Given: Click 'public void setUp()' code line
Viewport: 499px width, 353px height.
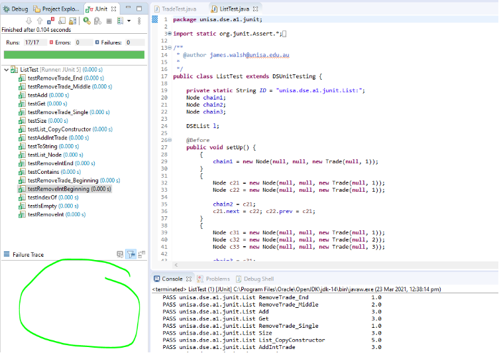Looking at the screenshot, I should click(x=221, y=147).
